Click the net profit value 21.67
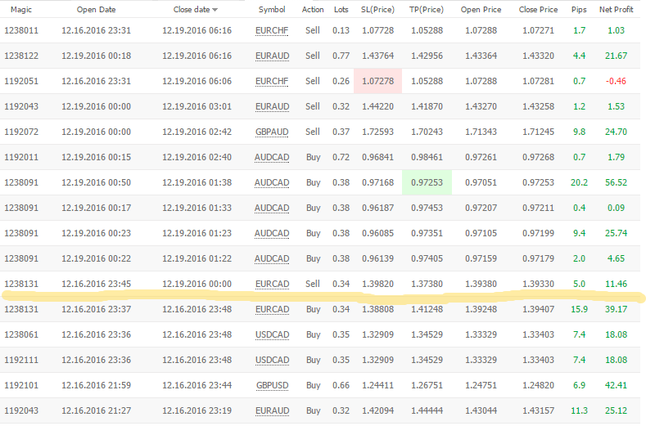 616,56
